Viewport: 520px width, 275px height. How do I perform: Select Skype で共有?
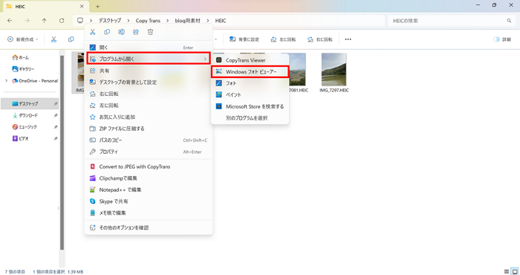[x=149, y=201]
